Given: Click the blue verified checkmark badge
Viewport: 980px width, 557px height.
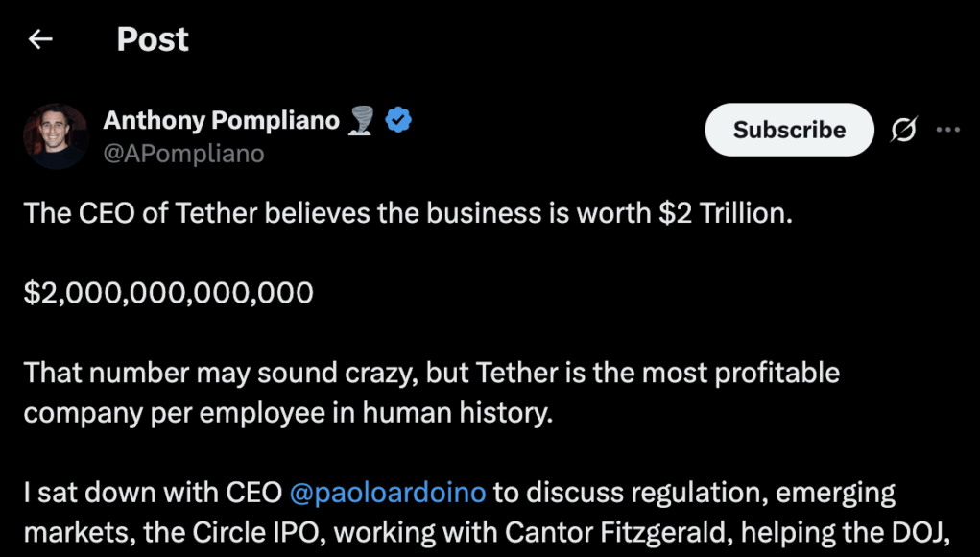Looking at the screenshot, I should (398, 119).
